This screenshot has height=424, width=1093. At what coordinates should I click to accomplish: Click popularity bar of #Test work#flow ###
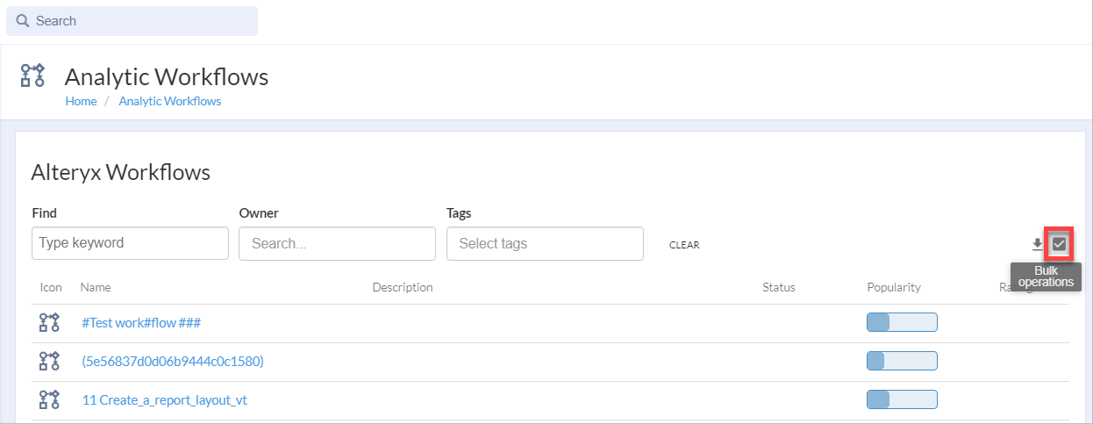[902, 322]
